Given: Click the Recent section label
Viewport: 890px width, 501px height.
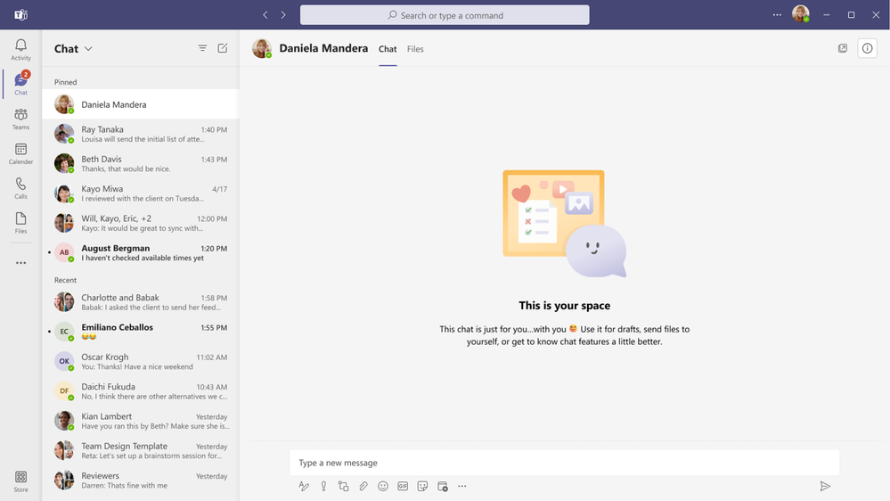Looking at the screenshot, I should tap(65, 280).
